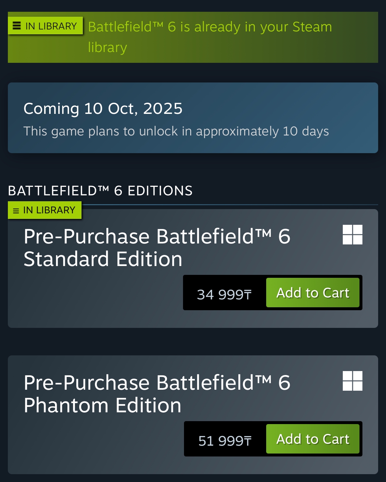Add Phantom Edition to cart

pos(313,439)
